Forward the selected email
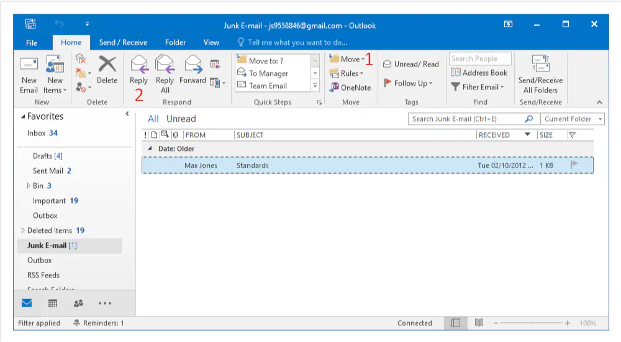Viewport: 621px width, 342px height. [x=193, y=70]
